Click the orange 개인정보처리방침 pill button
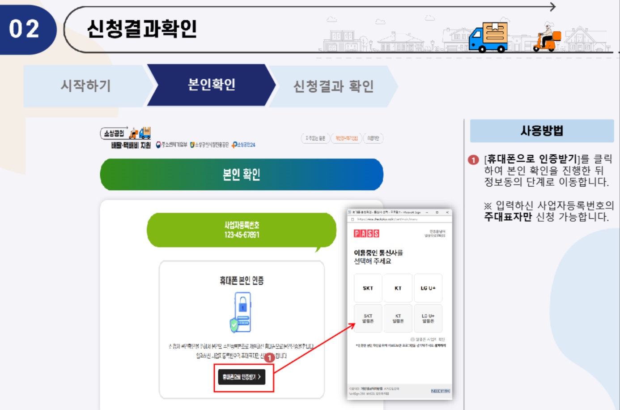620x410 pixels. point(347,138)
